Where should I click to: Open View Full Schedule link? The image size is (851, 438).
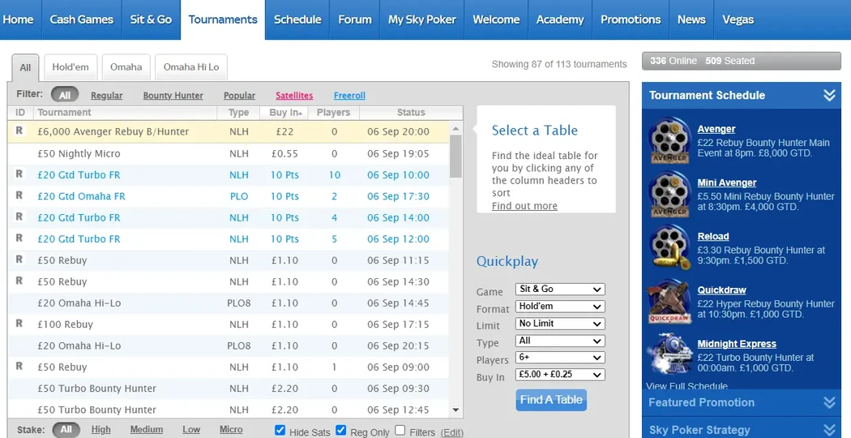click(x=686, y=386)
